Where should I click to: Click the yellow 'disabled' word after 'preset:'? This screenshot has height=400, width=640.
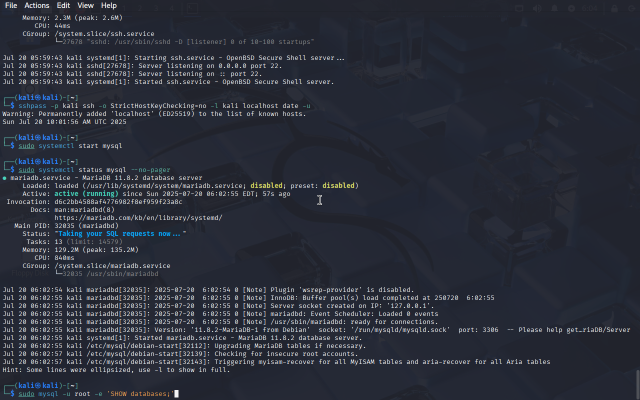[338, 186]
